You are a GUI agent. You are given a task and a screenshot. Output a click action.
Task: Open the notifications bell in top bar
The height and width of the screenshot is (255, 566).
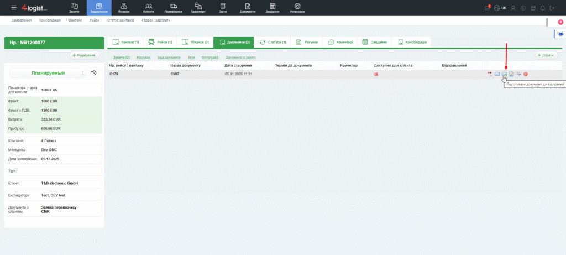(542, 8)
